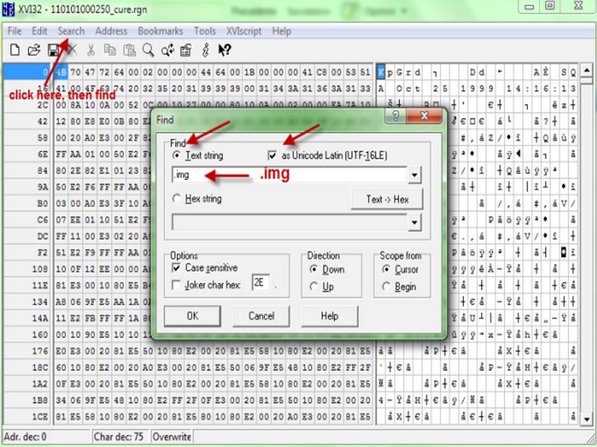The width and height of the screenshot is (597, 447).
Task: Click the Open file folder icon
Action: coord(34,50)
